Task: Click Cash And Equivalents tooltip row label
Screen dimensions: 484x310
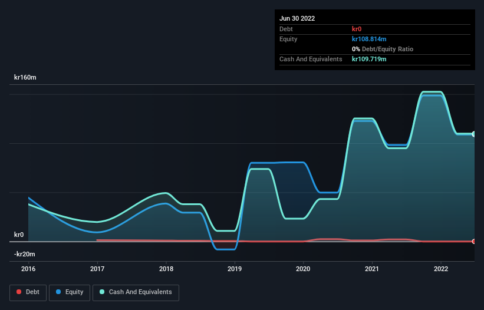Action: (311, 59)
